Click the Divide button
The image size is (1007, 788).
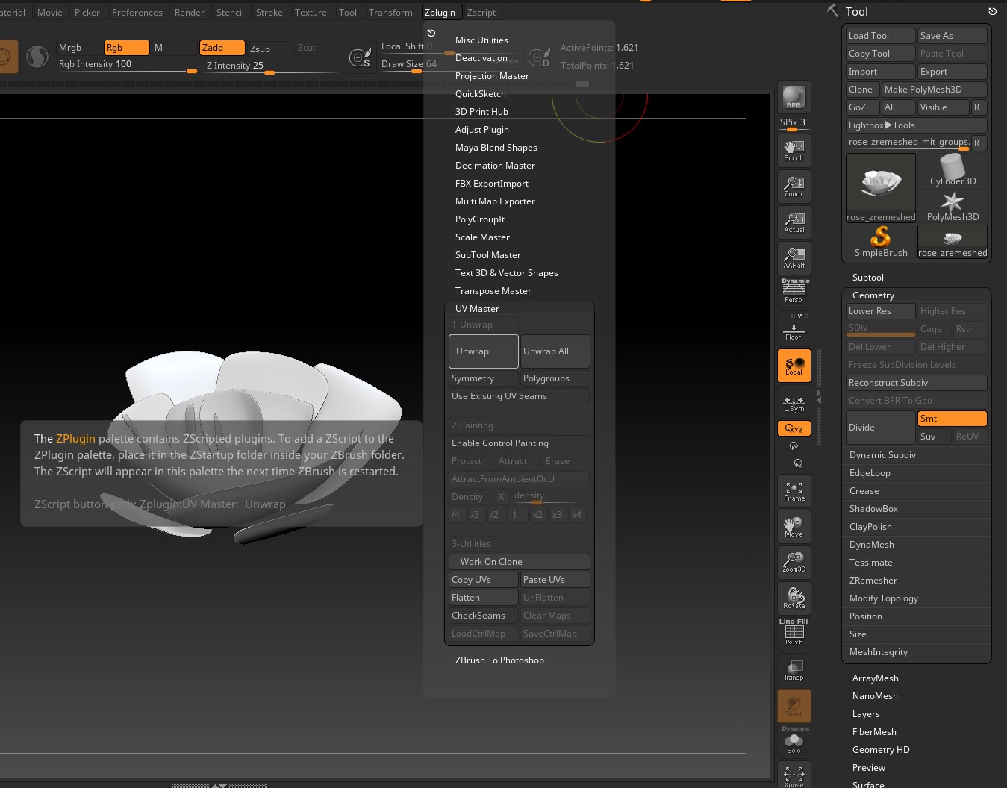[880, 428]
